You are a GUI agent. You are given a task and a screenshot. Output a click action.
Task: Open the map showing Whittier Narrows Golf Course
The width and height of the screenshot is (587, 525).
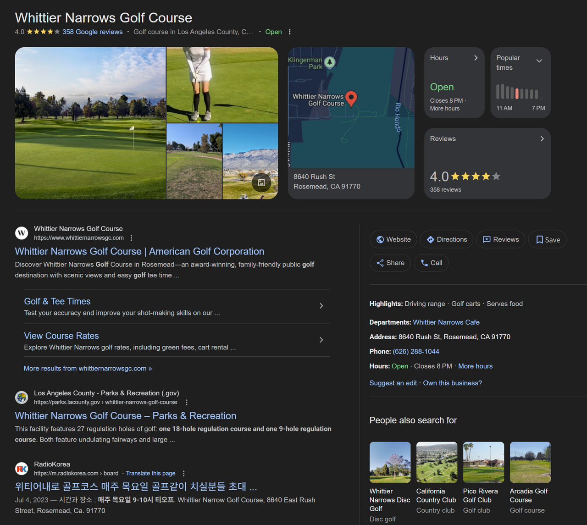coord(351,108)
